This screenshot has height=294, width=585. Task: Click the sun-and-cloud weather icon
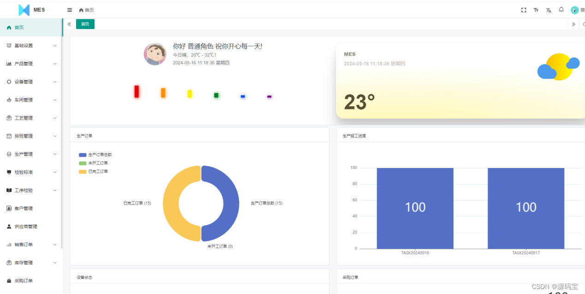click(558, 67)
